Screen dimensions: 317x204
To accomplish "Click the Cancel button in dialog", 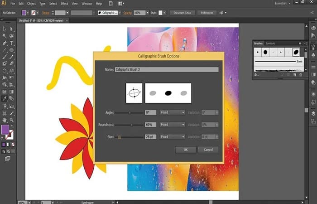I will [x=208, y=150].
